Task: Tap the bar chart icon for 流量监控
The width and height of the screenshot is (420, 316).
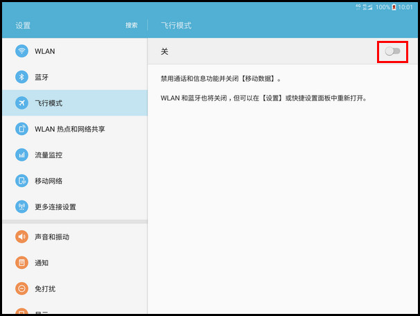Action: click(x=21, y=155)
